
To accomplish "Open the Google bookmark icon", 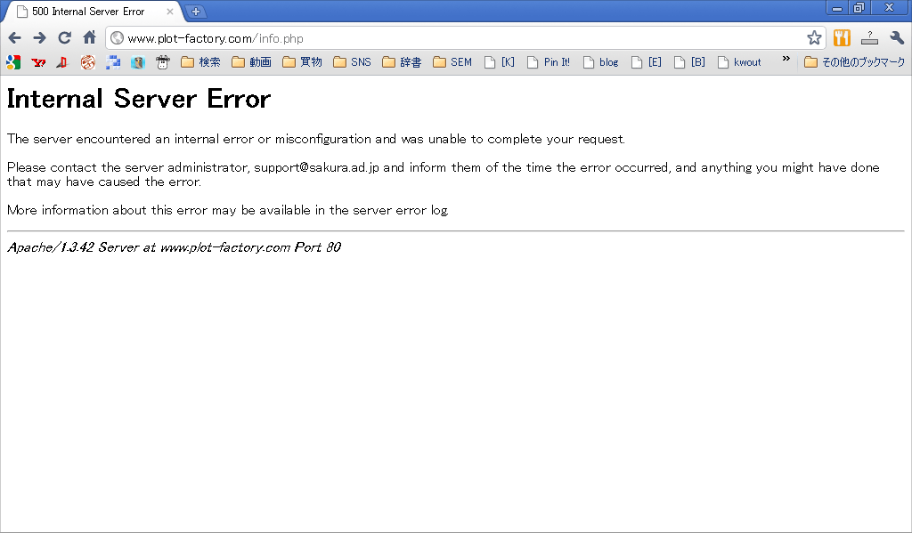I will pos(13,62).
